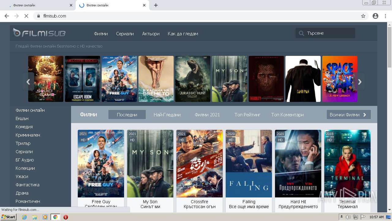The image size is (392, 221).
Task: Open Candyman carousel poster
Action: (x=303, y=79)
